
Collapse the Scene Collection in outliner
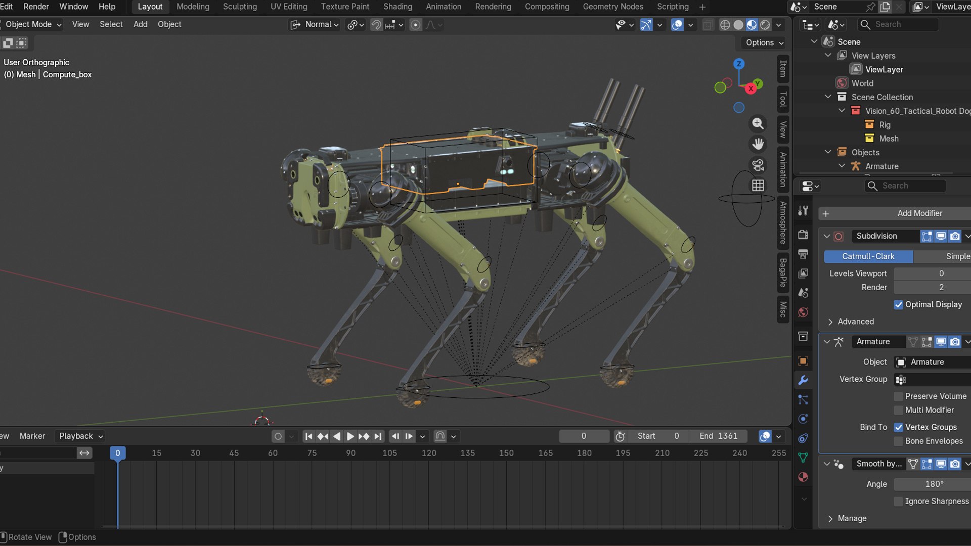pyautogui.click(x=828, y=97)
